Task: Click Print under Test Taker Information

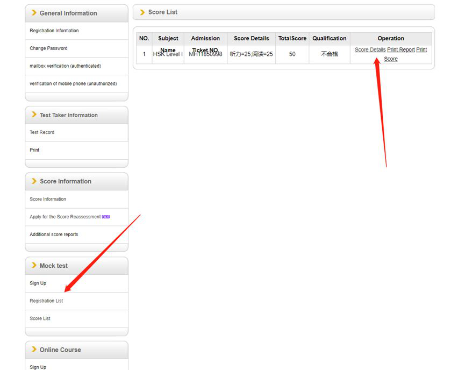Action: point(34,150)
